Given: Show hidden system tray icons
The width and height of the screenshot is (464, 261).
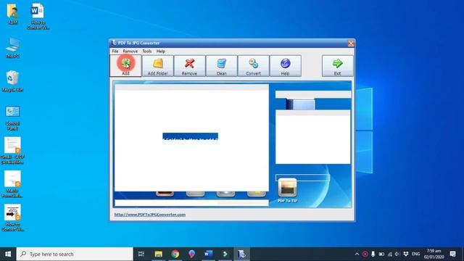Looking at the screenshot, I should tap(357, 254).
